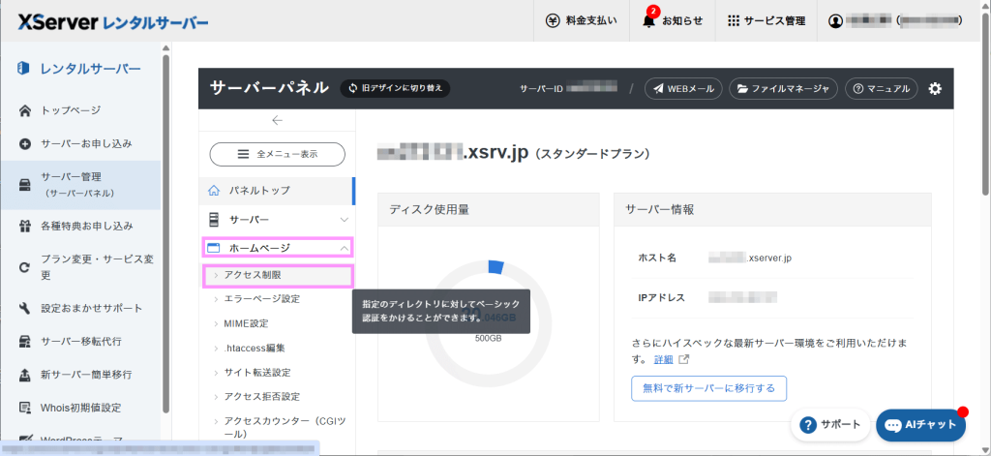Screen dimensions: 991x456
Task: Open .htaccess編集 menu item
Action: (254, 348)
